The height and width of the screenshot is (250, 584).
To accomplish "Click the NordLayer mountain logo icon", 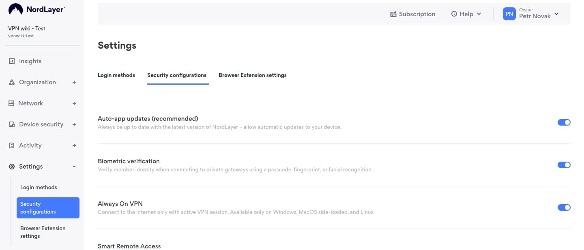I will click(x=15, y=9).
